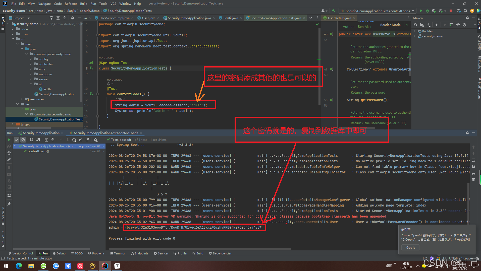Expand security-demo node in Maven panel

coord(414,36)
